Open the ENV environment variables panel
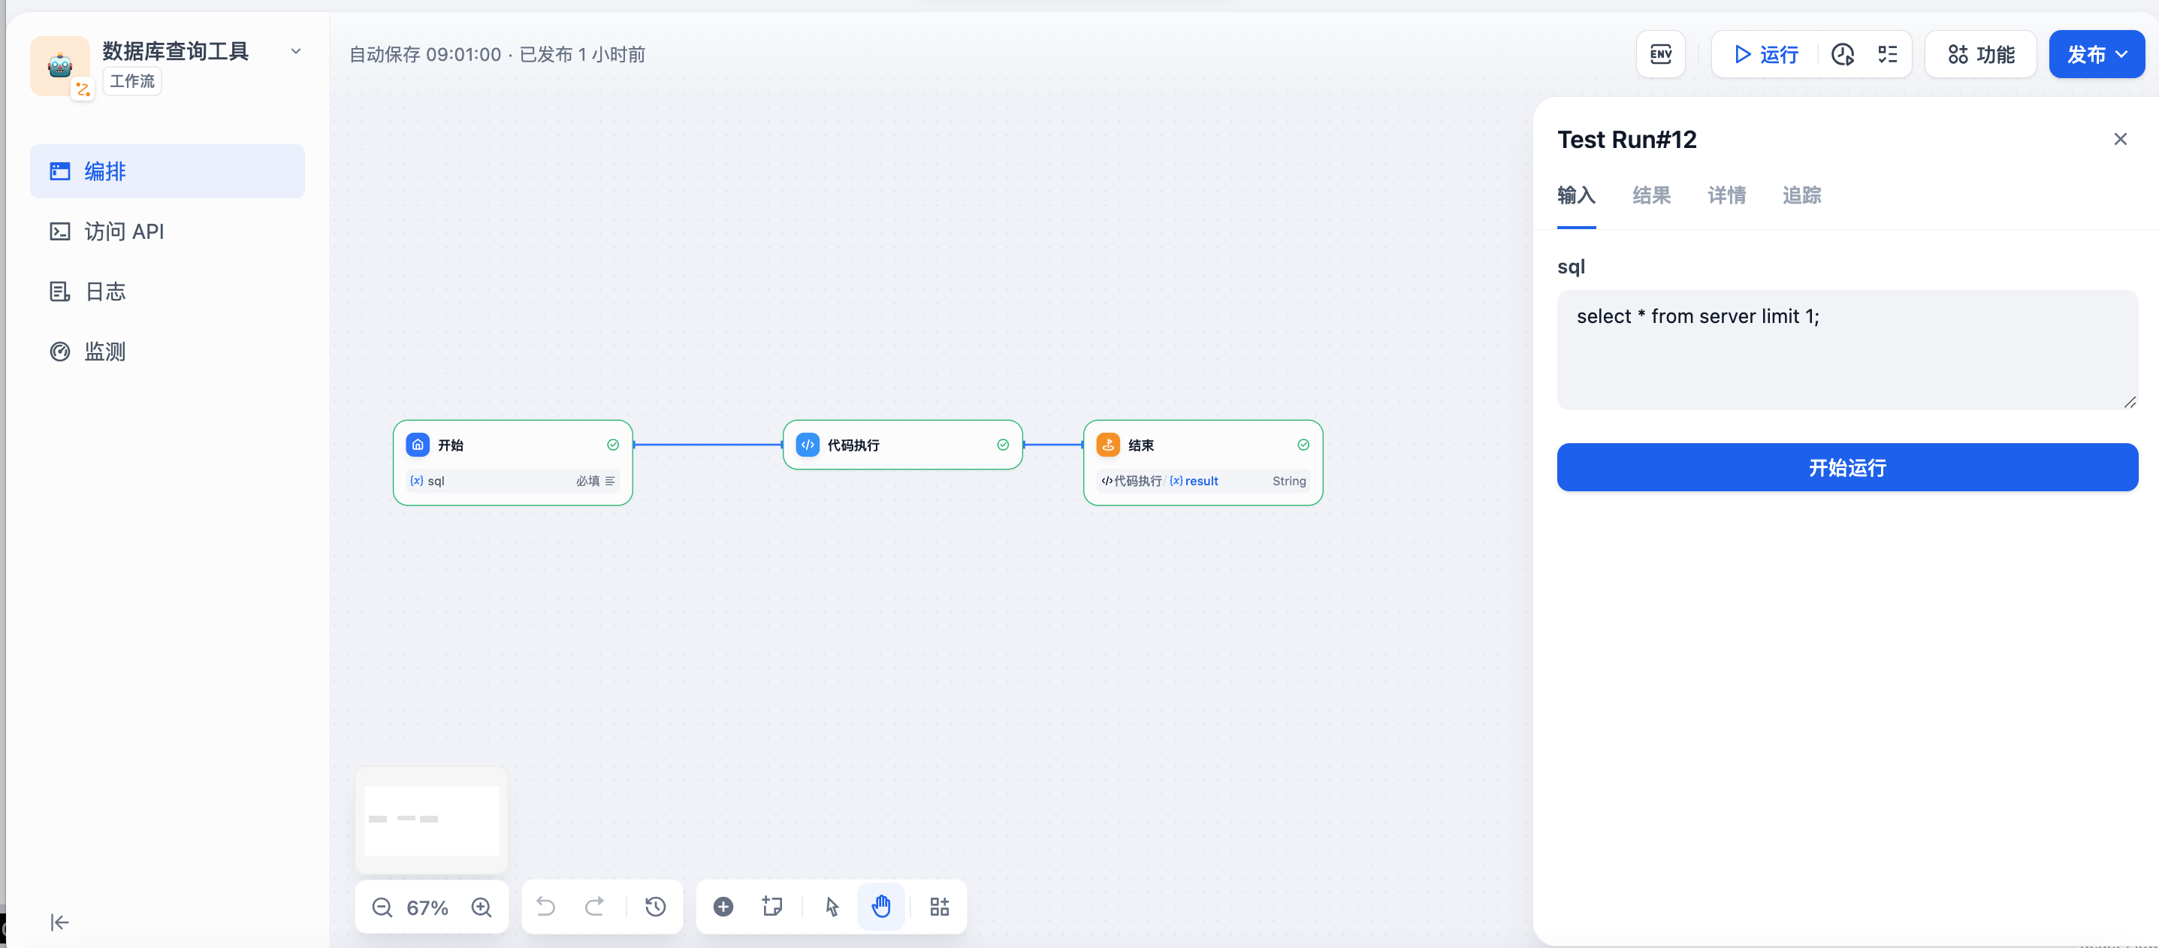Image resolution: width=2159 pixels, height=948 pixels. click(x=1660, y=55)
